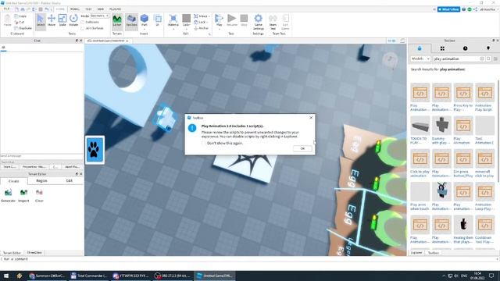Enable the Join Surfaces checkbox

click(x=83, y=28)
